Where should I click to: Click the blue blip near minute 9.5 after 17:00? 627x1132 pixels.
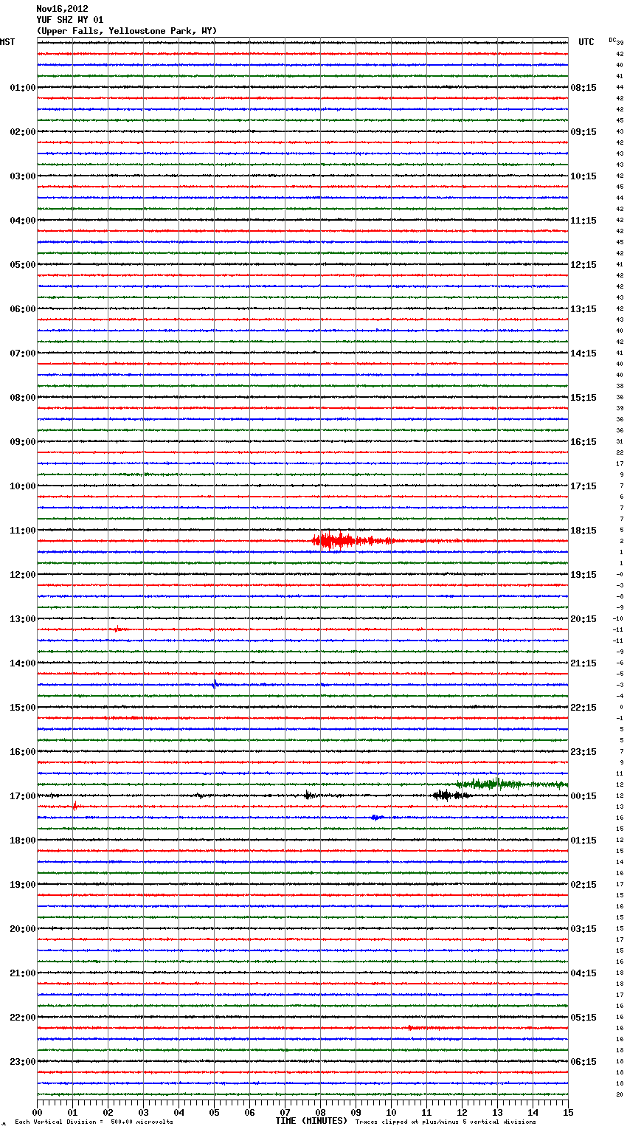click(376, 818)
